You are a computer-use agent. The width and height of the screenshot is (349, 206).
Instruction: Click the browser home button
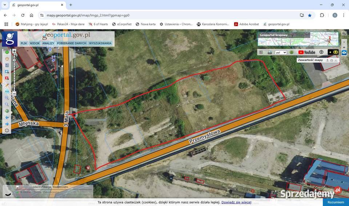coord(31,15)
